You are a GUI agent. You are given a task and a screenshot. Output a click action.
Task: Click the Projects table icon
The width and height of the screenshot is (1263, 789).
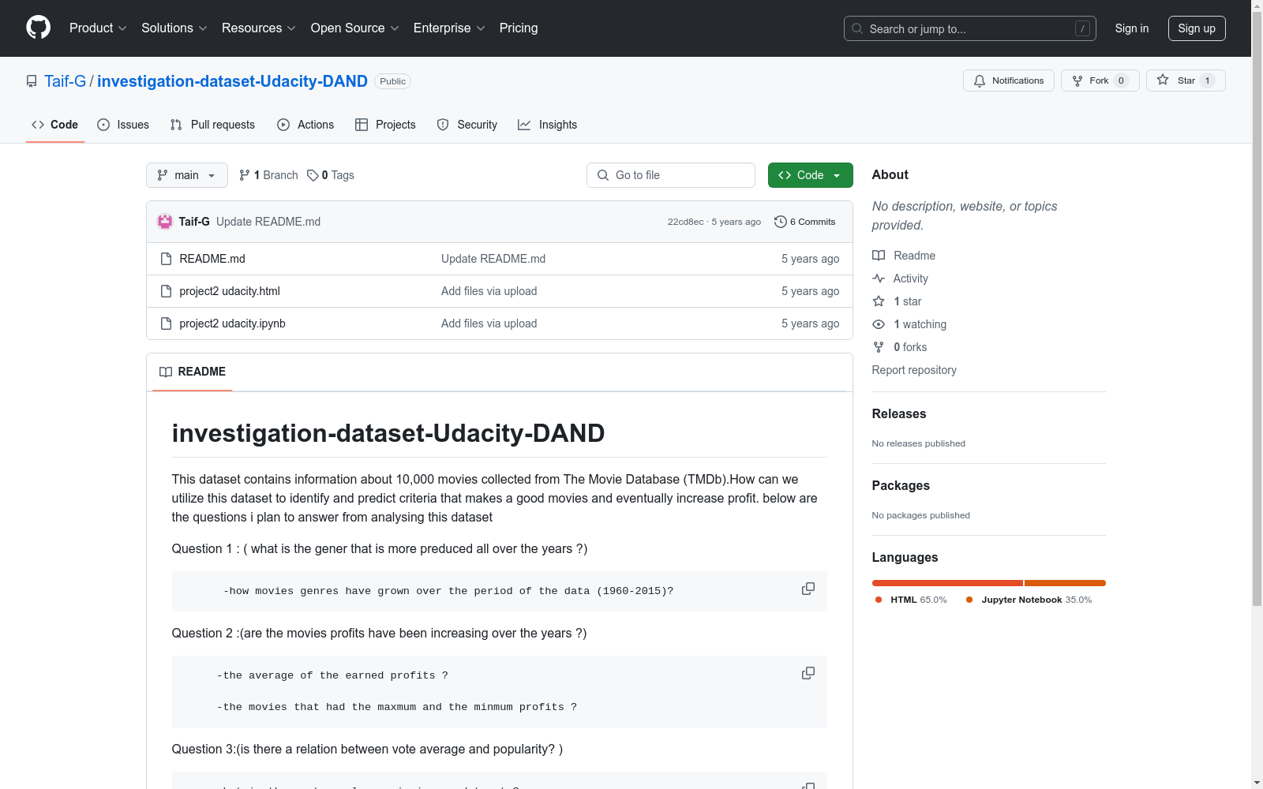[x=362, y=125]
